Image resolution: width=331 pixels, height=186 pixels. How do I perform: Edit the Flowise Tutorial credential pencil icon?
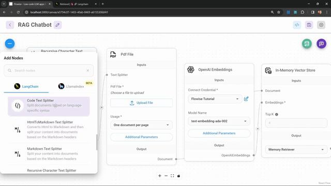point(246,99)
